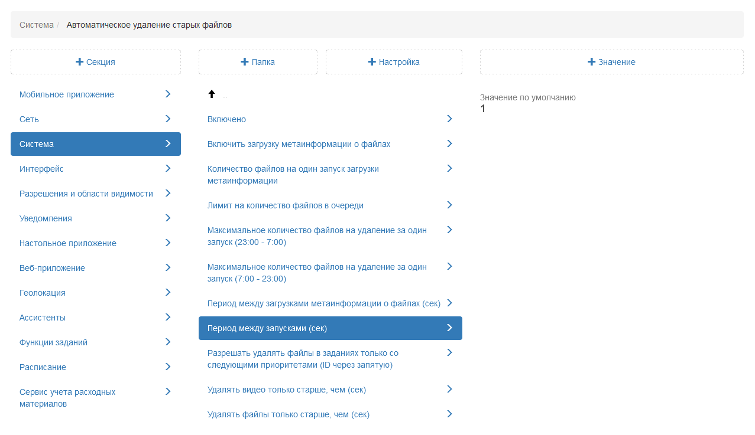Add a new Папка
This screenshot has height=435, width=755.
coord(258,62)
